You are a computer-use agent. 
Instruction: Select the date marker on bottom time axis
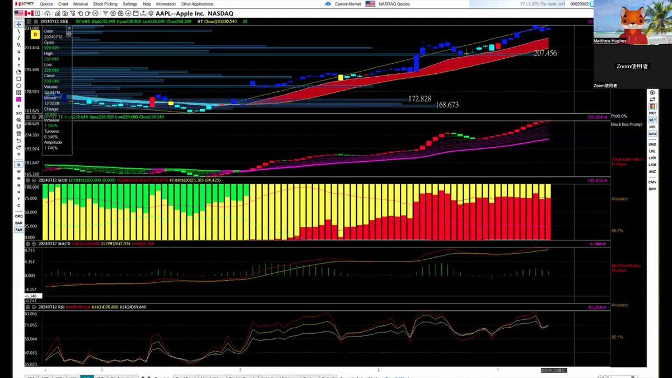554,370
